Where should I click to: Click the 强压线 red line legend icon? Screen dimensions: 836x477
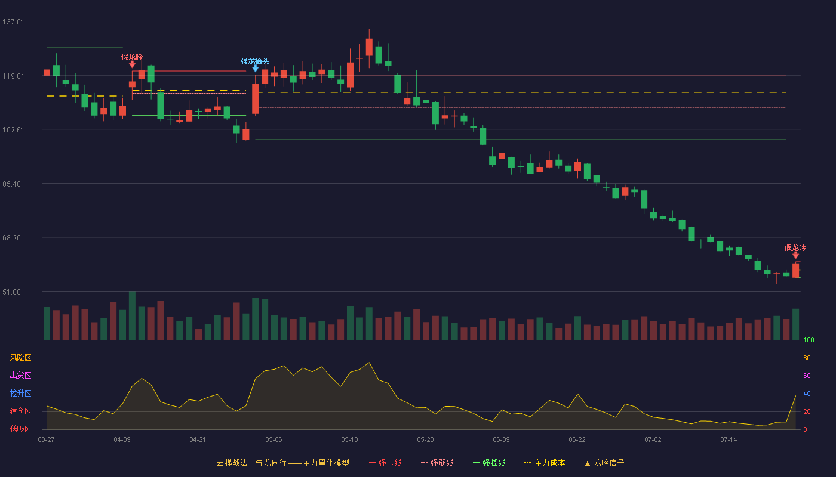pos(373,463)
